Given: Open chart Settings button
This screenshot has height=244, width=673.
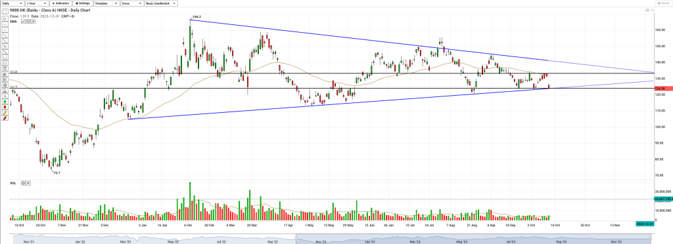Looking at the screenshot, I should (82, 3).
